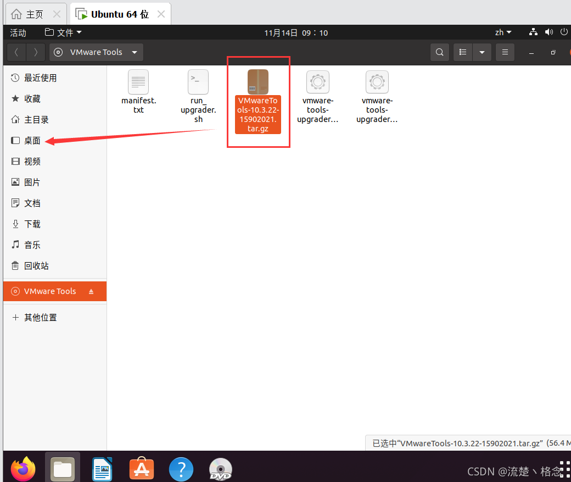
Task: Open Trash (回收站) in sidebar
Action: 54,266
